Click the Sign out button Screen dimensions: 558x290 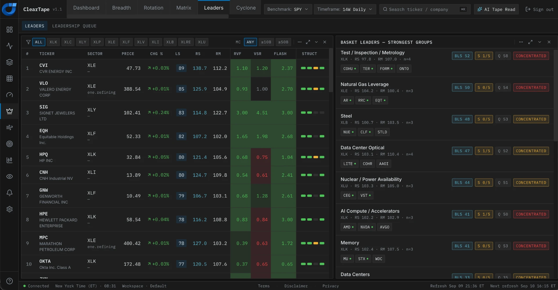click(x=539, y=9)
